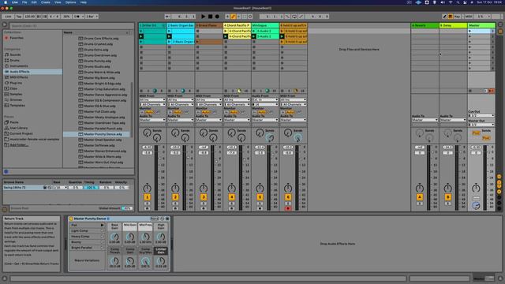Toggle track 4 activator button
This screenshot has height=284, width=505.
231,196
